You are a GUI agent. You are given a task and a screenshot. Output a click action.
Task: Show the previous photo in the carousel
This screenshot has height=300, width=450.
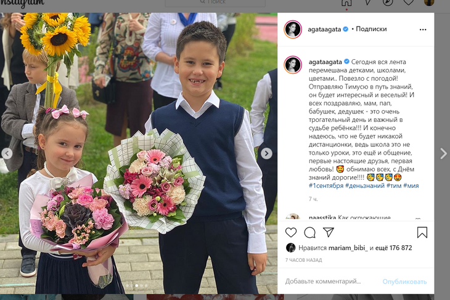pos(7,153)
